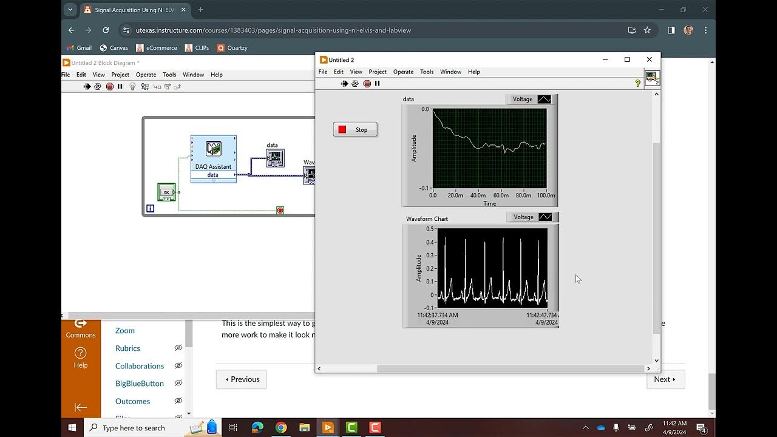
Task: Select the data graph terminal in block diagram
Action: (275, 158)
